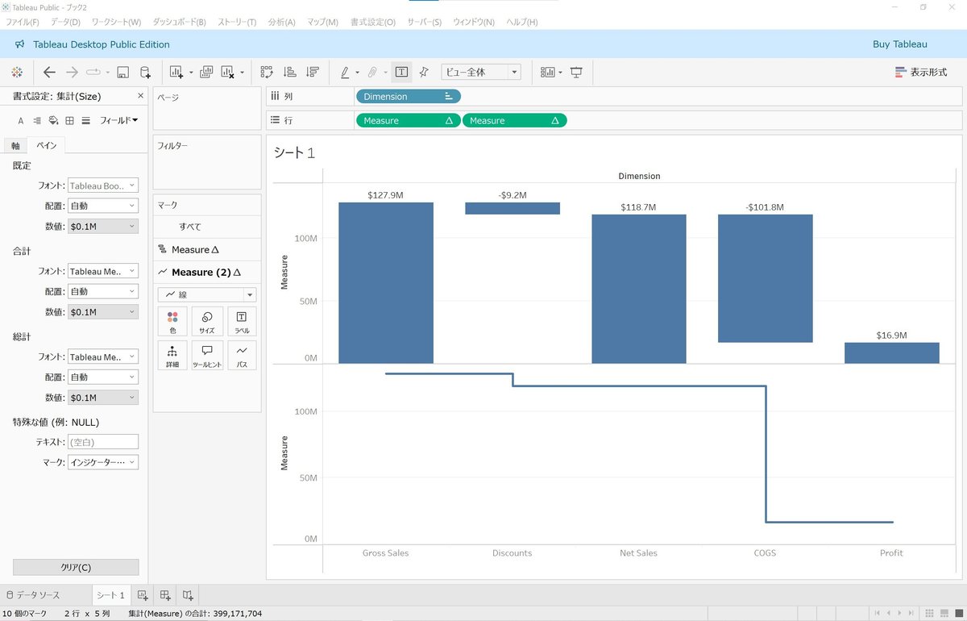The height and width of the screenshot is (621, 967).
Task: Click the Tableau start page logo icon
Action: (x=17, y=72)
